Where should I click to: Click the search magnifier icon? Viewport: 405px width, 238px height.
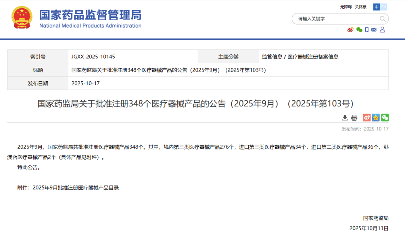tap(382, 19)
